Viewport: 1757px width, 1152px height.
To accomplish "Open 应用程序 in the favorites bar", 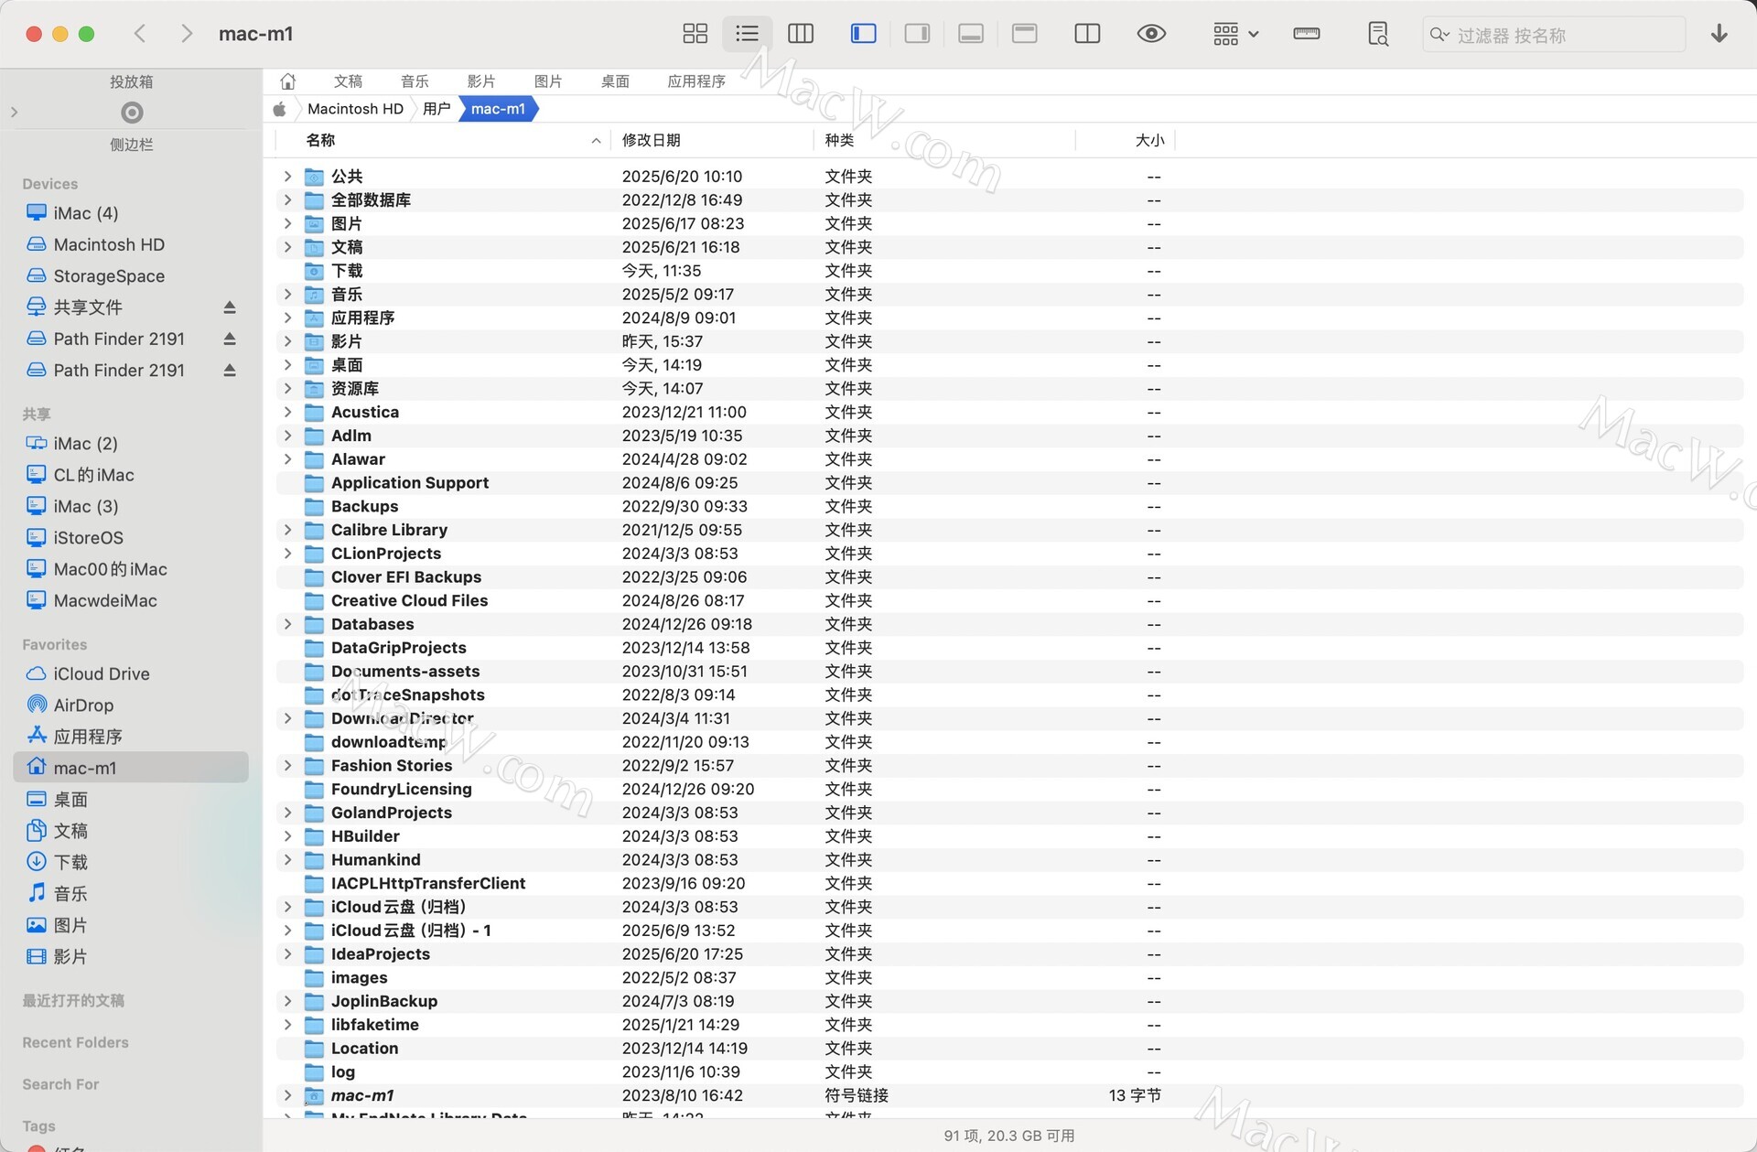I will pyautogui.click(x=696, y=81).
